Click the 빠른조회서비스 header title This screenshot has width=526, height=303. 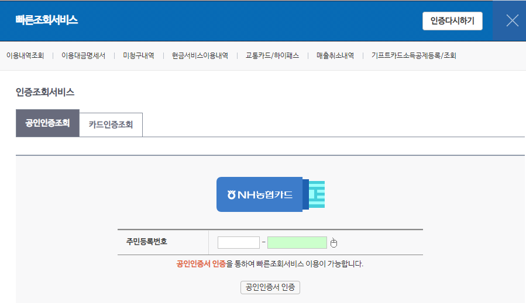coord(47,20)
